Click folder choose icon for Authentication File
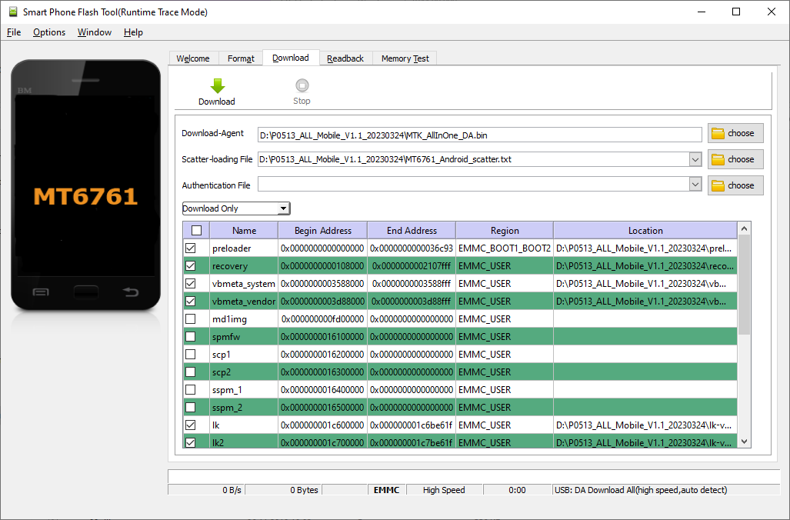This screenshot has height=520, width=790. [718, 185]
